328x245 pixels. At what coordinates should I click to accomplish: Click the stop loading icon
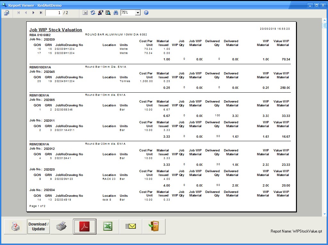pos(85,13)
